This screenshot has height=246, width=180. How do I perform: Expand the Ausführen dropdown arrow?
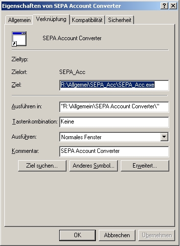164,137
